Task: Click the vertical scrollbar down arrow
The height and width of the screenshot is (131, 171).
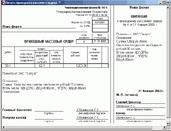Action: pyautogui.click(x=168, y=123)
